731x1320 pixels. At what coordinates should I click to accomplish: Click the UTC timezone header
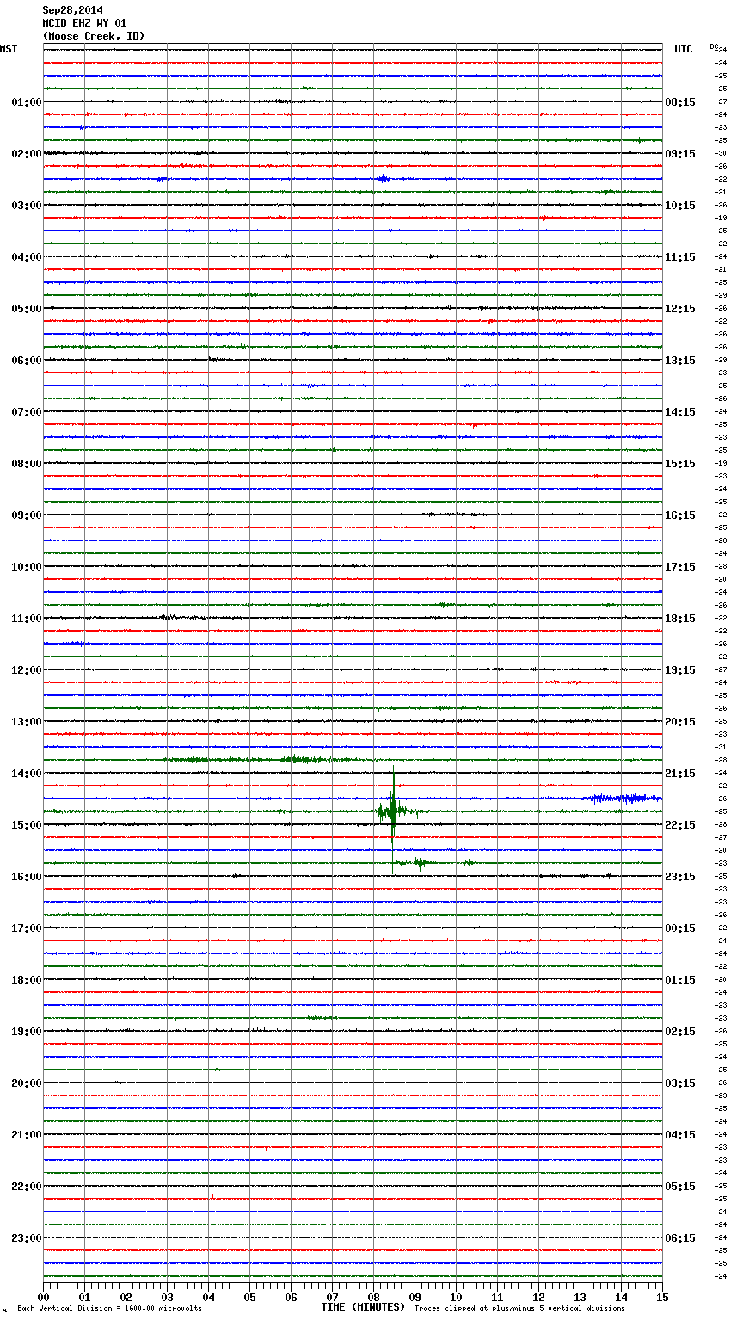point(684,49)
